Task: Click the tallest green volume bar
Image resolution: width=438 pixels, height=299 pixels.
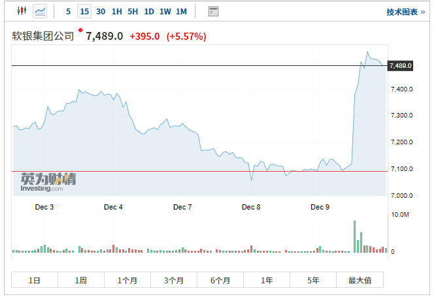Action: click(x=355, y=236)
